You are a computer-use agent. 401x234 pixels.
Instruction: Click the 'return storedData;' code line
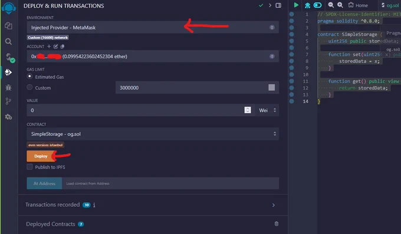pyautogui.click(x=363, y=88)
